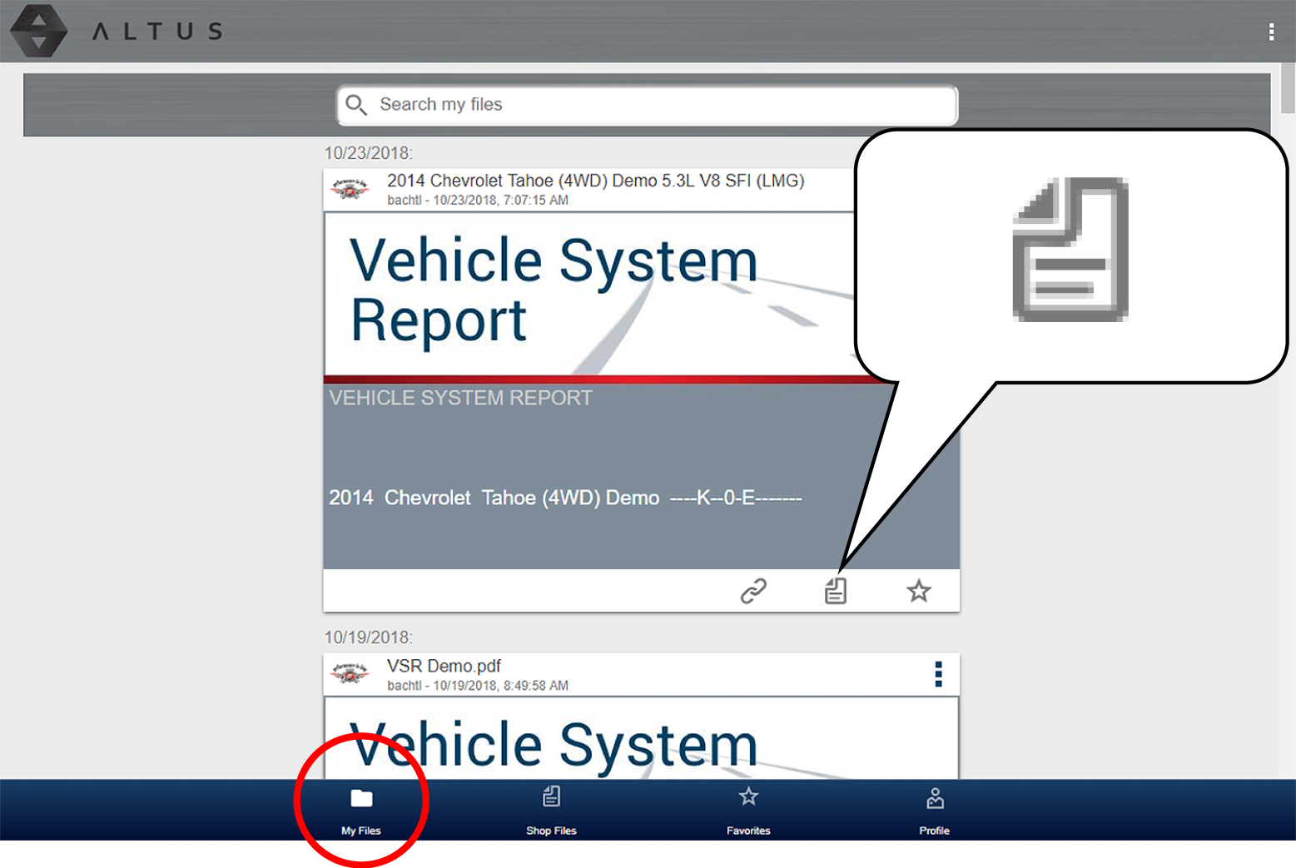1296x868 pixels.
Task: Open the 2014 Chevrolet Tahoe report title
Action: (x=595, y=181)
